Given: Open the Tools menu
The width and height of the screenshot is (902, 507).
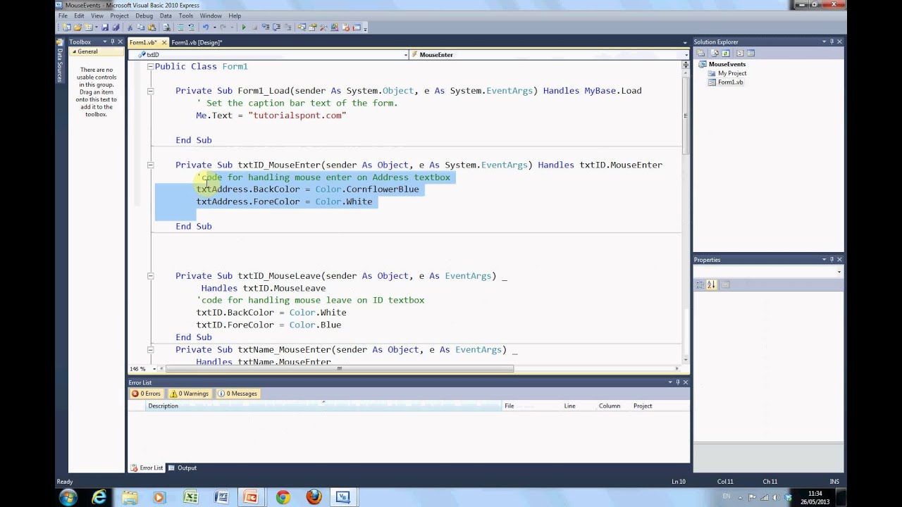Looking at the screenshot, I should [x=186, y=15].
